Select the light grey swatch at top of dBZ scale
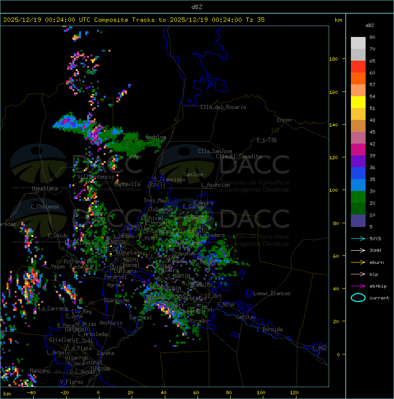Viewport: 394px width, 399px height. (358, 43)
